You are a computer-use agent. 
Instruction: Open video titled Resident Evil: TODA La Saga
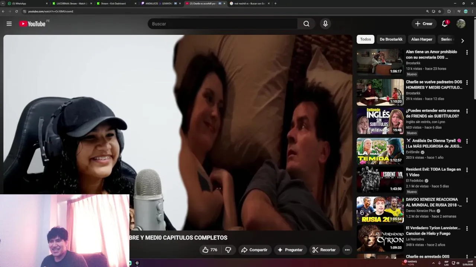(x=433, y=172)
